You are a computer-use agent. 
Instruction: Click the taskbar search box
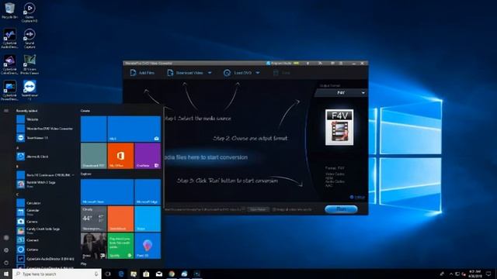click(57, 274)
